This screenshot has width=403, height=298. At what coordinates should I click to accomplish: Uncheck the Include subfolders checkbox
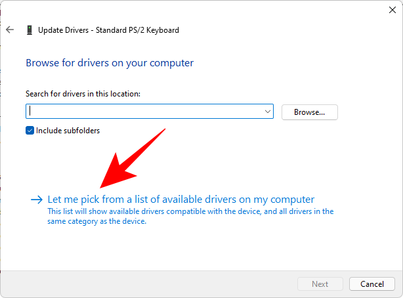click(30, 131)
